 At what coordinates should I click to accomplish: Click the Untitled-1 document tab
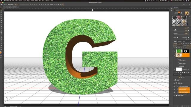11,7
